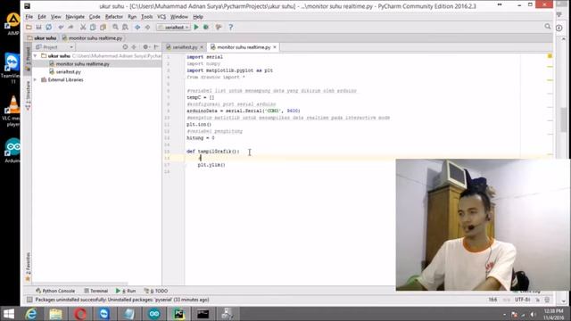Open the serialtest run configuration dropdown

(x=174, y=28)
